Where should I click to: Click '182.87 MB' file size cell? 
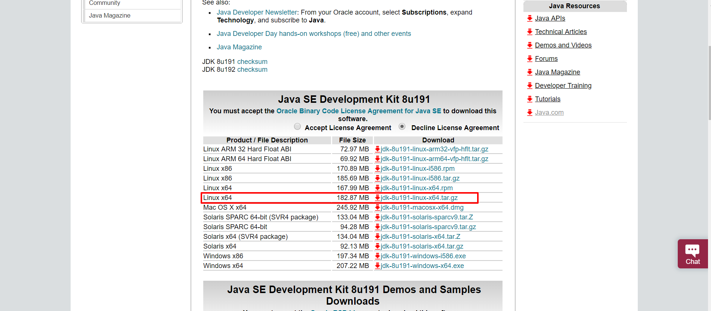(x=352, y=198)
